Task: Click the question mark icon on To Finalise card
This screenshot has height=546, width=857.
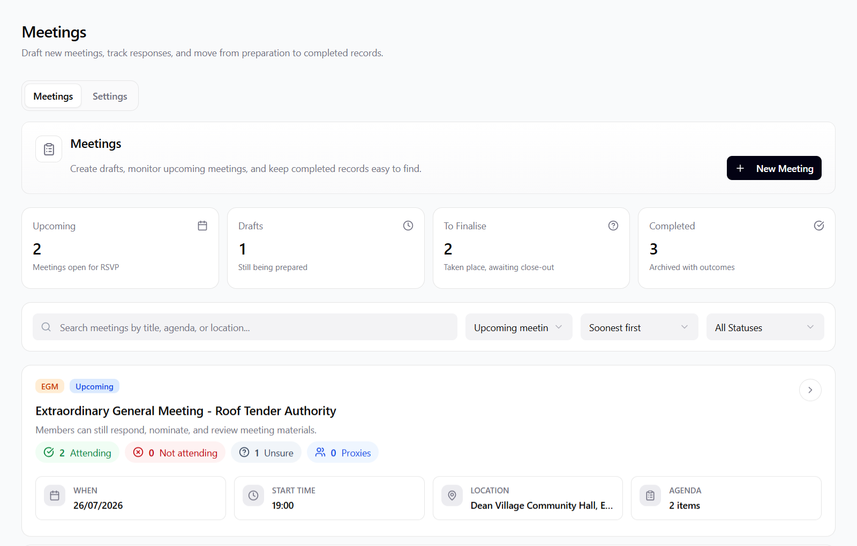Action: pyautogui.click(x=613, y=226)
